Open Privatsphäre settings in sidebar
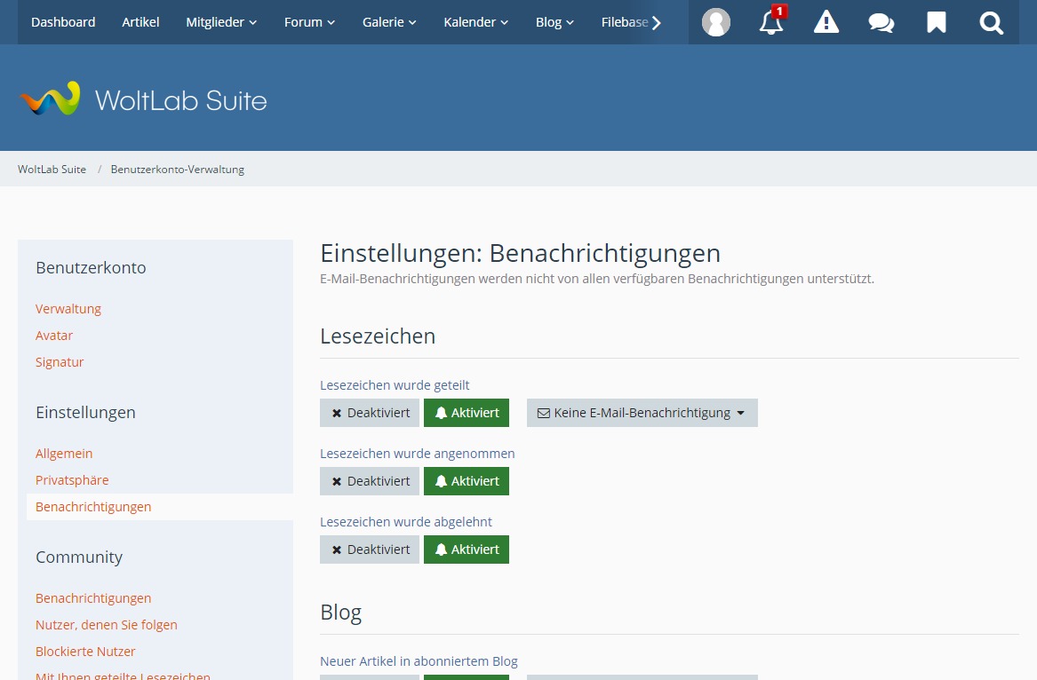1037x680 pixels. 72,480
